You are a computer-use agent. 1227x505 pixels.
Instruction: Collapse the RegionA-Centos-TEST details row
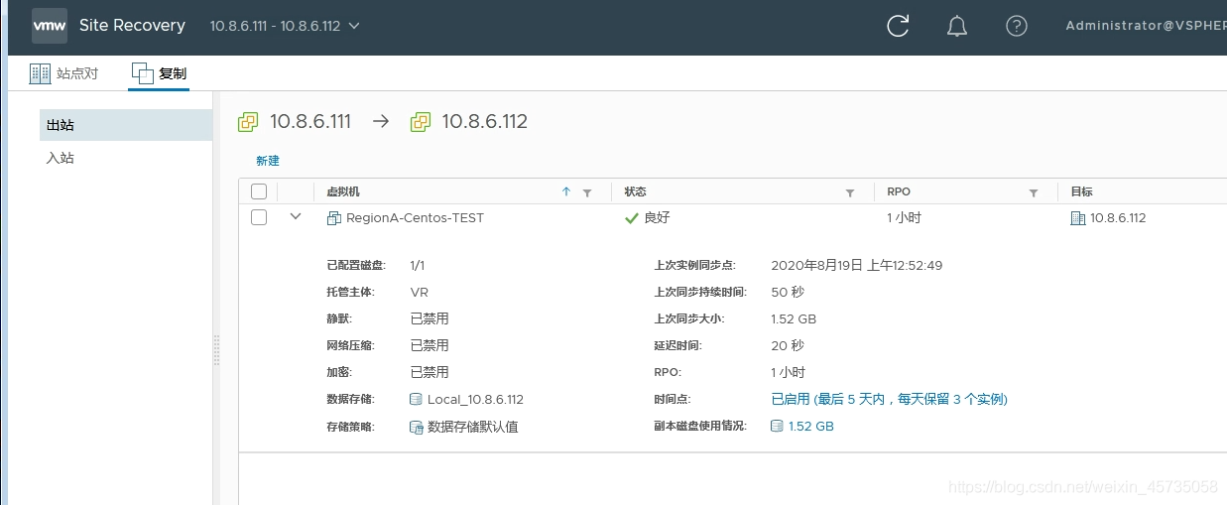pyautogui.click(x=295, y=216)
